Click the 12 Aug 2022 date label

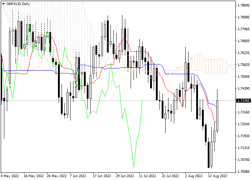pos(217,176)
